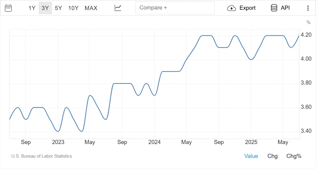Viewport: 324px width, 173px height.
Task: Select the 3Y time range
Action: coord(45,8)
